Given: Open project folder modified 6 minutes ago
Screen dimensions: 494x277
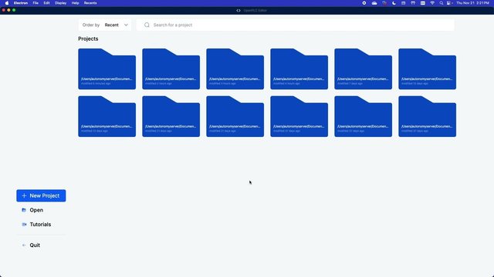Looking at the screenshot, I should 107,68.
